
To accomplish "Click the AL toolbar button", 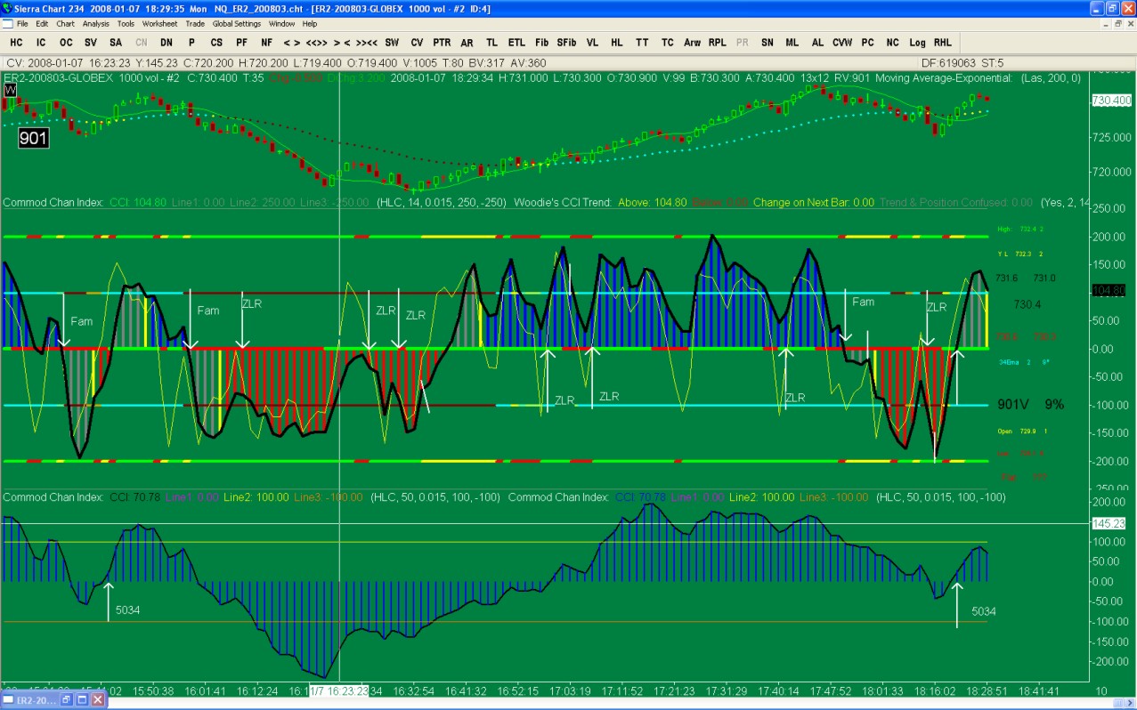I will (817, 43).
